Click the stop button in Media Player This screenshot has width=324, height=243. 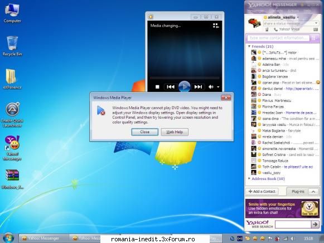point(157,87)
